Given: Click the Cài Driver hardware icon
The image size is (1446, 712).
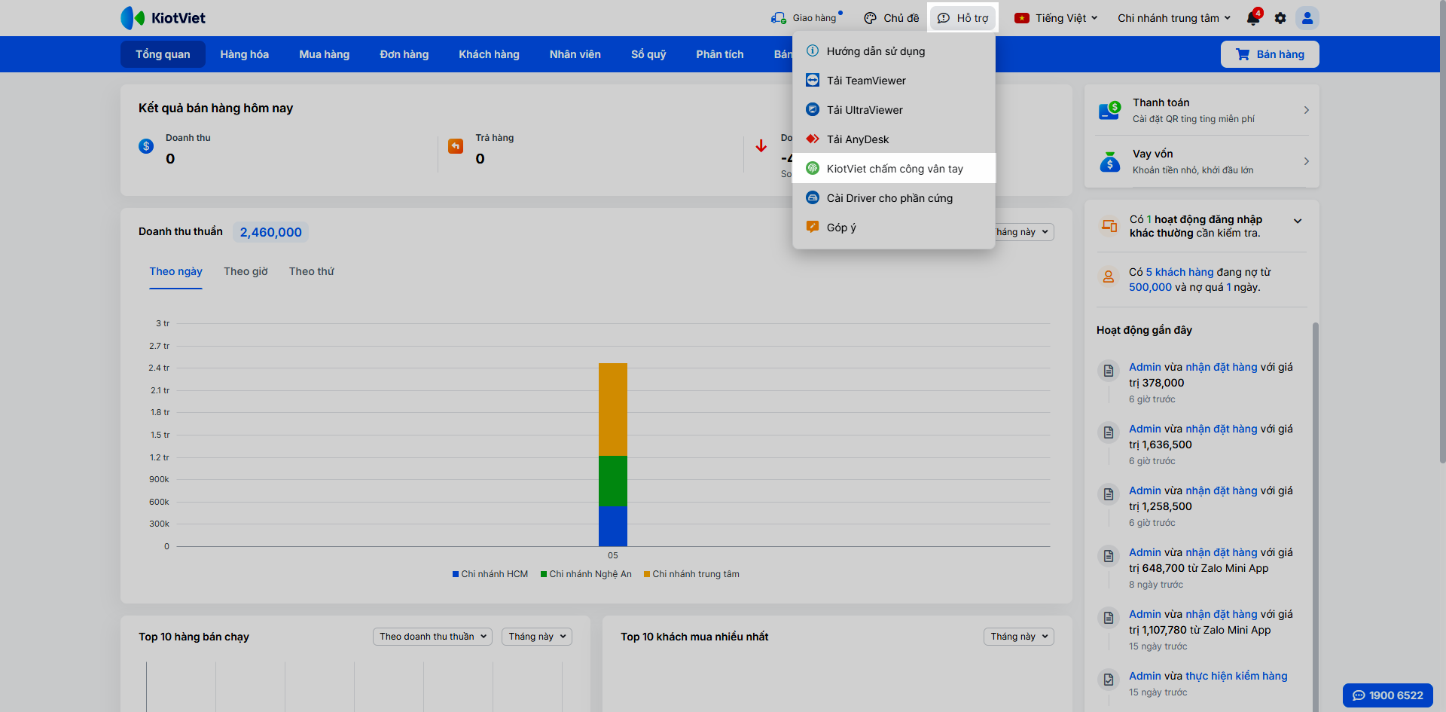Looking at the screenshot, I should 813,198.
